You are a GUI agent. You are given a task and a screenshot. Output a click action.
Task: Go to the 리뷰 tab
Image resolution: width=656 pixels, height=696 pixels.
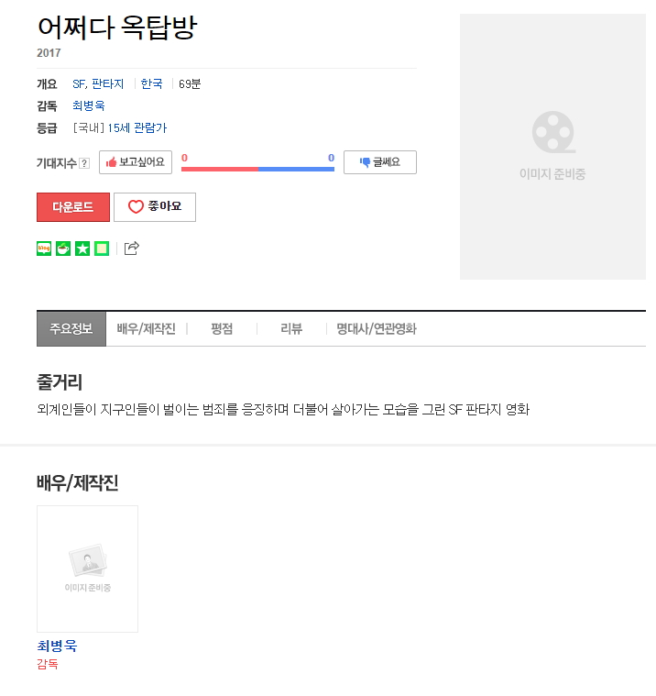(x=291, y=329)
